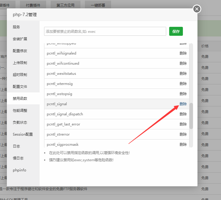Open the 日志 sidebar item
Image resolution: width=221 pixels, height=200 pixels.
pyautogui.click(x=16, y=146)
